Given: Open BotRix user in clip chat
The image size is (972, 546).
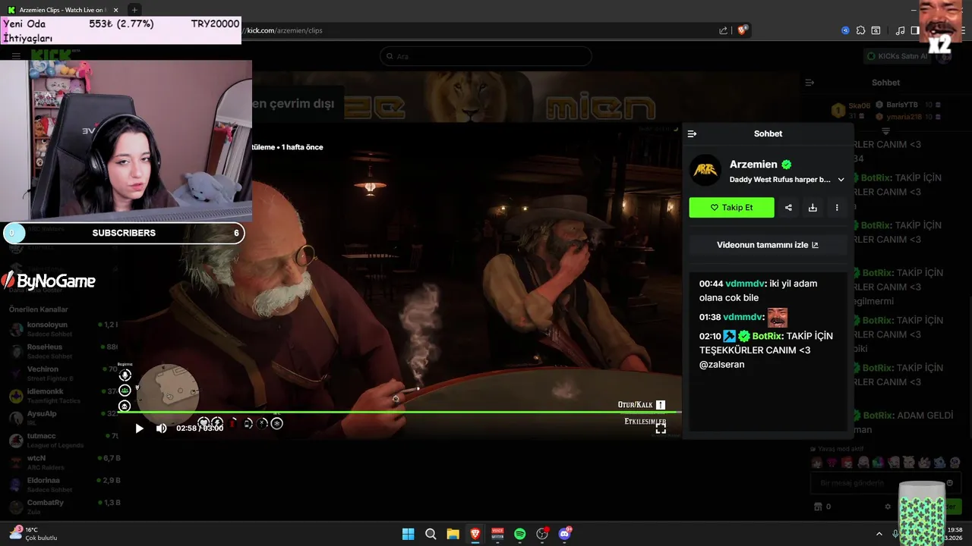Looking at the screenshot, I should [767, 336].
